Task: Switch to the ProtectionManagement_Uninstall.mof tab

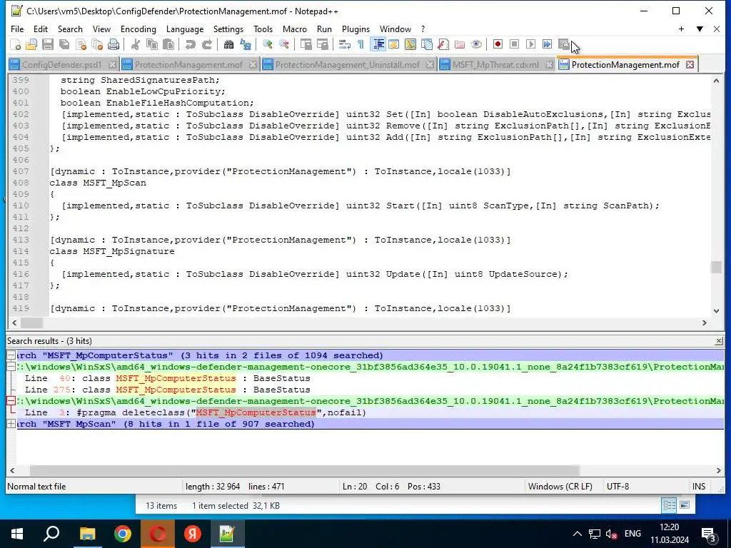Action: pyautogui.click(x=348, y=65)
